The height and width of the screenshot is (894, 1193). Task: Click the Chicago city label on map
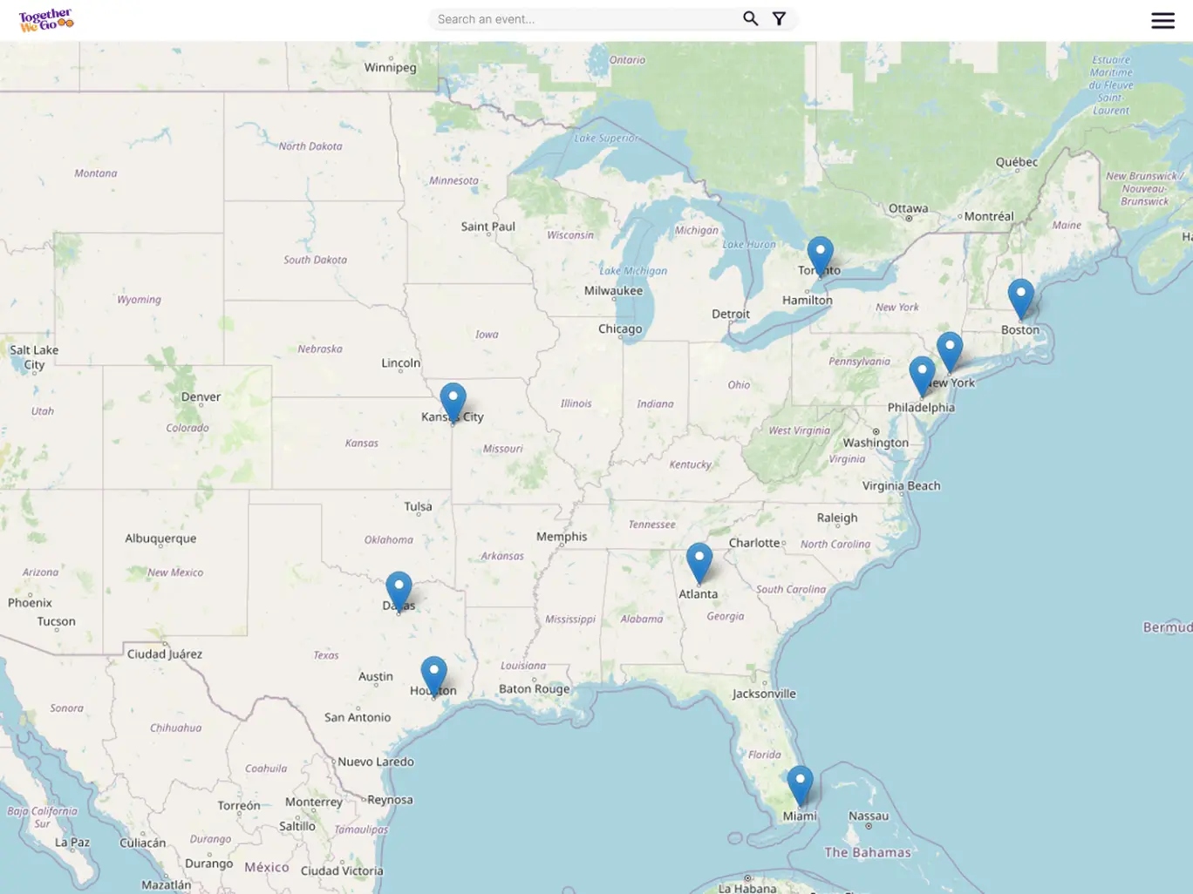click(x=620, y=329)
